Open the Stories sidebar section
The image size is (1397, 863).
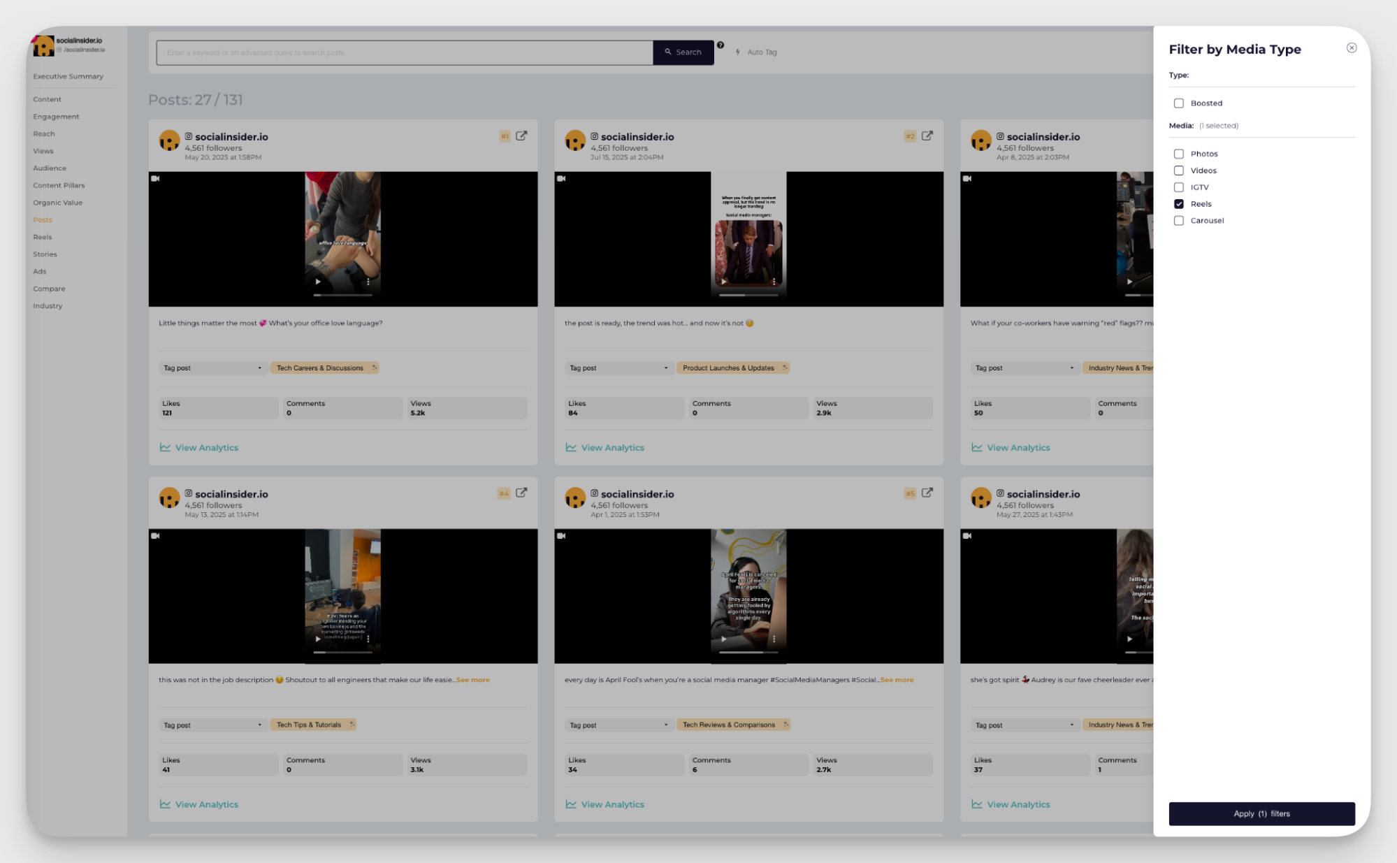pos(45,254)
